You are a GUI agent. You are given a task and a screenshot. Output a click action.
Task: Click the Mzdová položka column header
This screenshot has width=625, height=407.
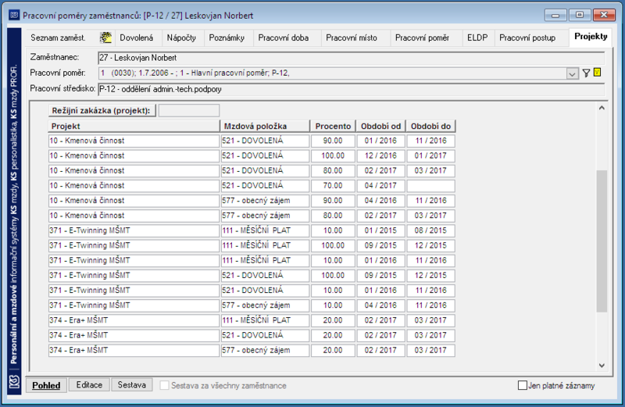[265, 126]
